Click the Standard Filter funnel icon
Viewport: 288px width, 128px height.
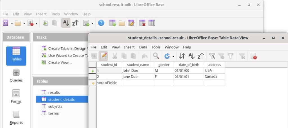click(230, 56)
